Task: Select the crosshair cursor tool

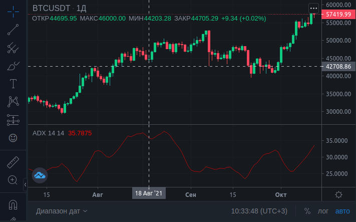Action: (x=13, y=12)
